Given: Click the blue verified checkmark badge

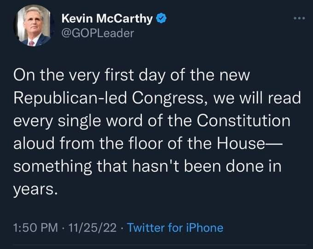Looking at the screenshot, I should click(x=161, y=18).
